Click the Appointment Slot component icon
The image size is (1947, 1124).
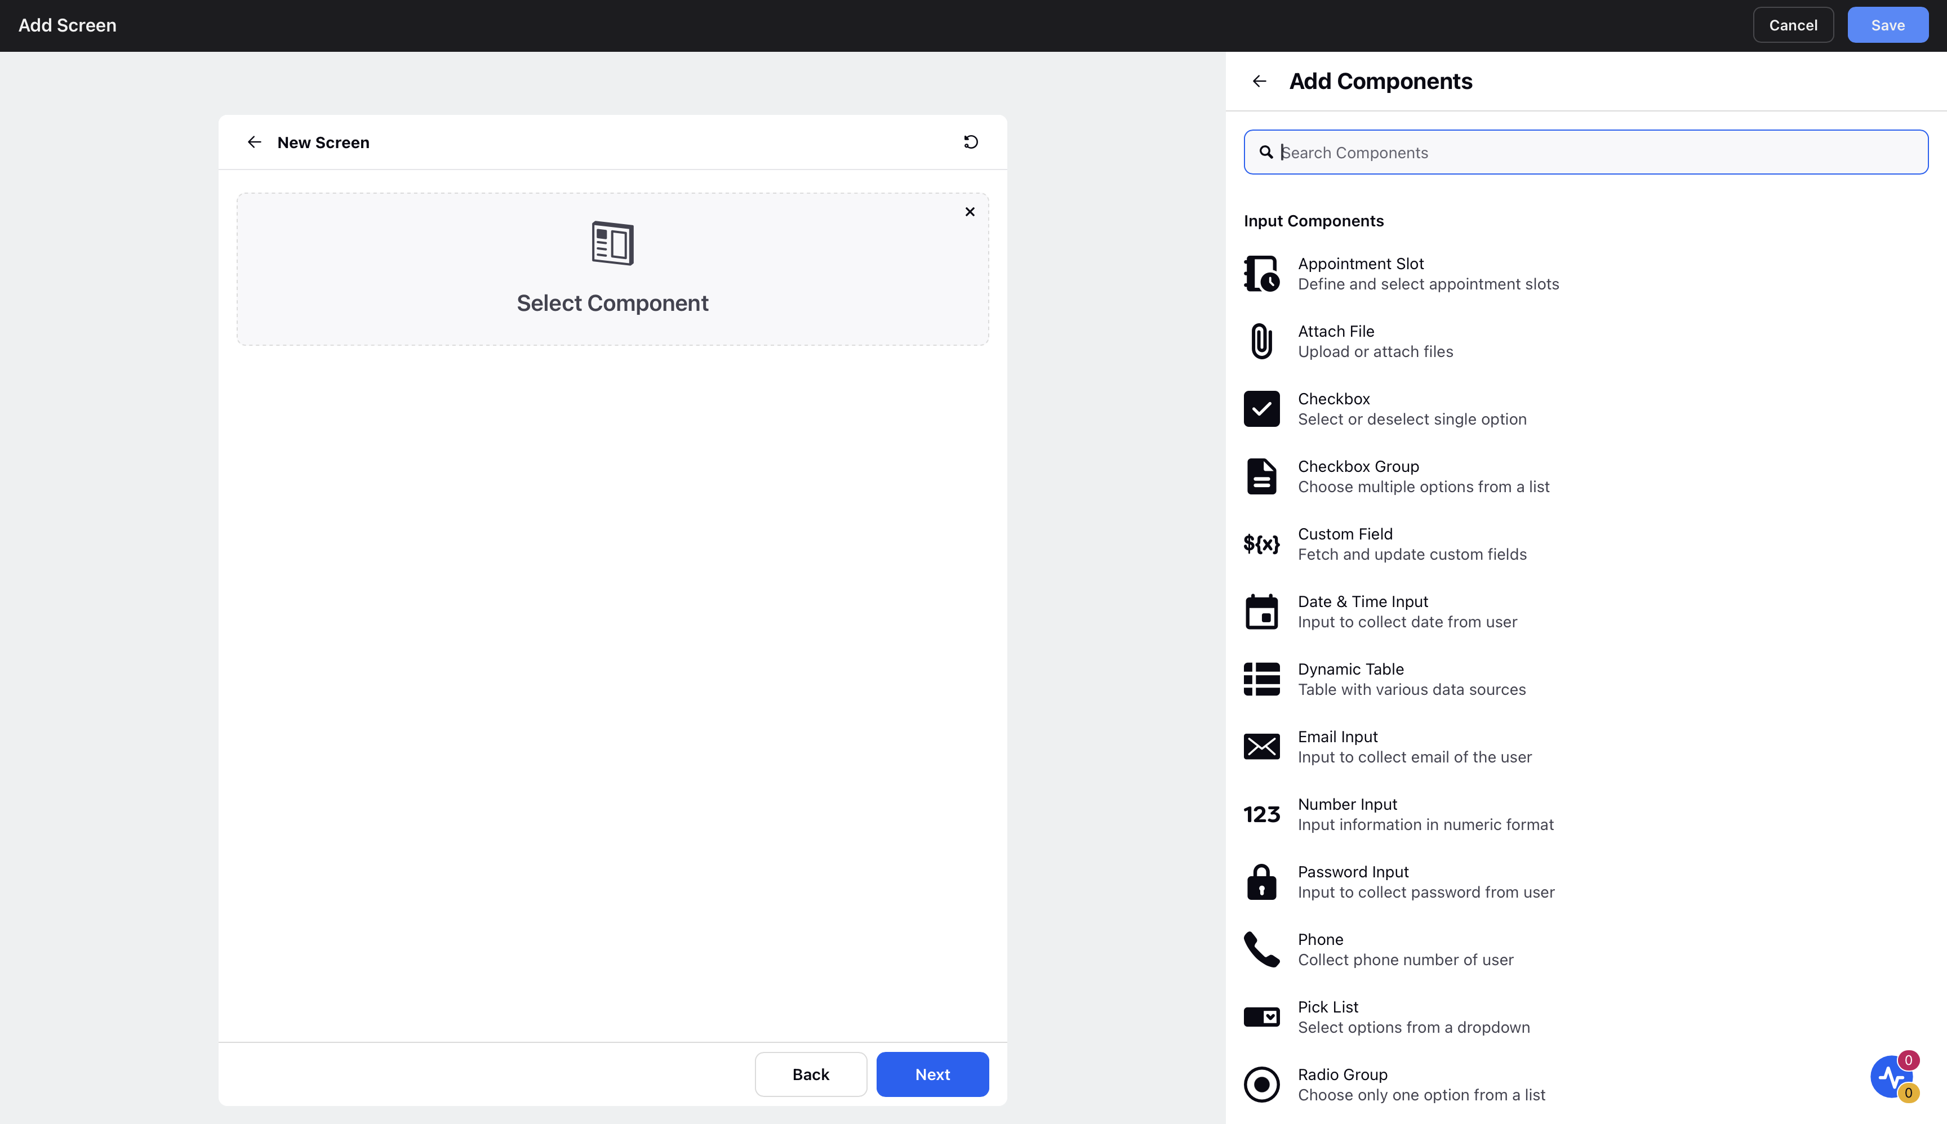(x=1261, y=274)
